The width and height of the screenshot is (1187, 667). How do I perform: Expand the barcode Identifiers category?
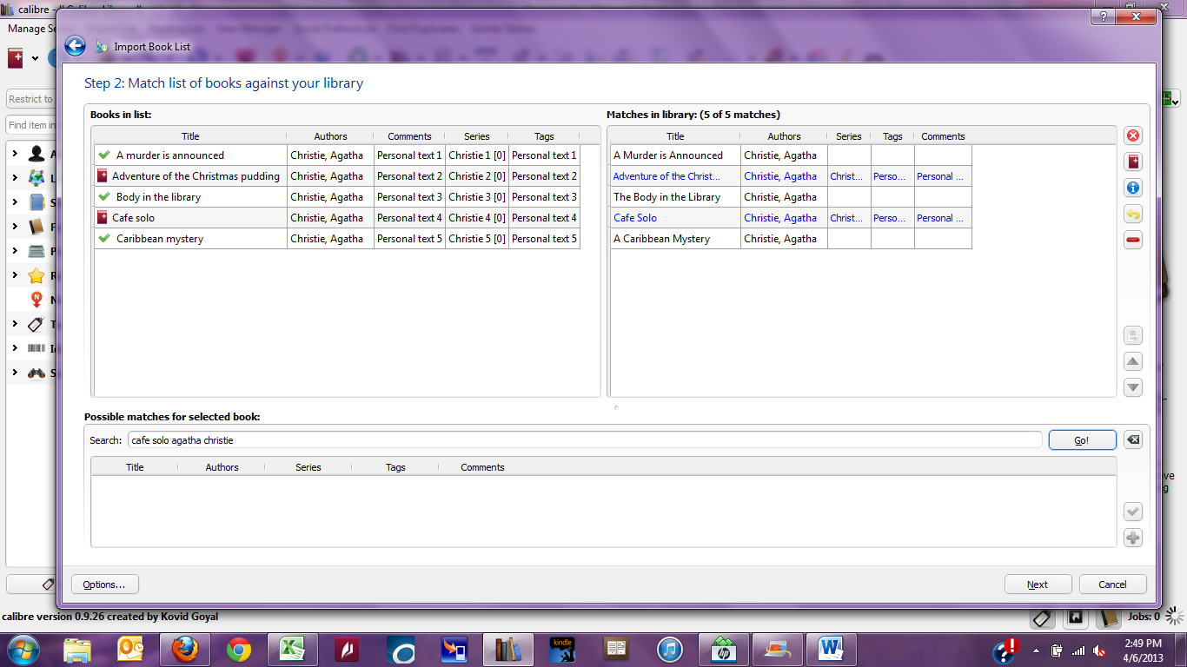pos(15,348)
